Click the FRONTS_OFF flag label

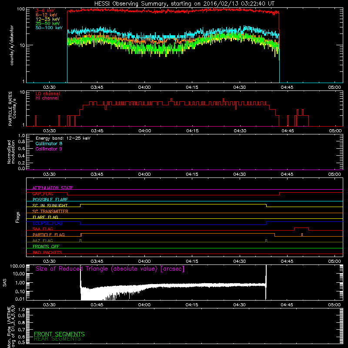(46, 246)
